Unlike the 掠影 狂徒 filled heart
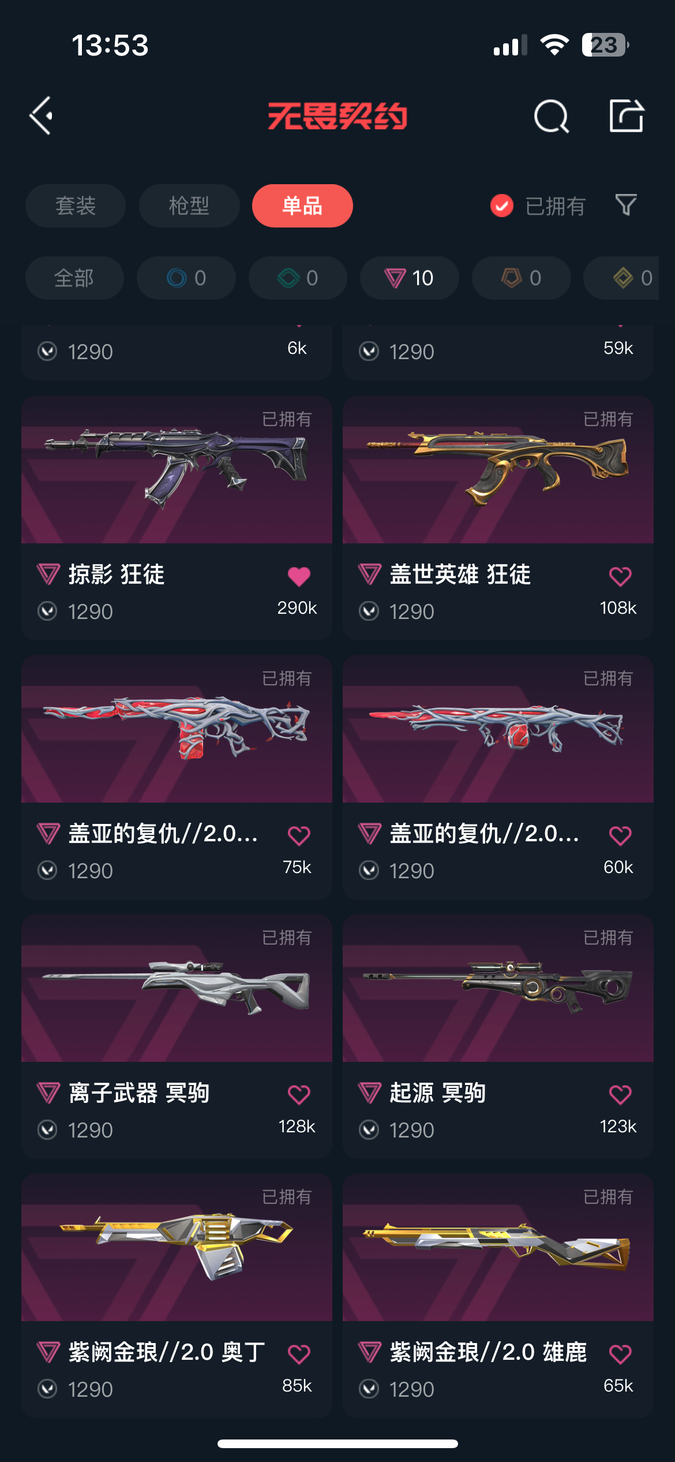 coord(299,576)
